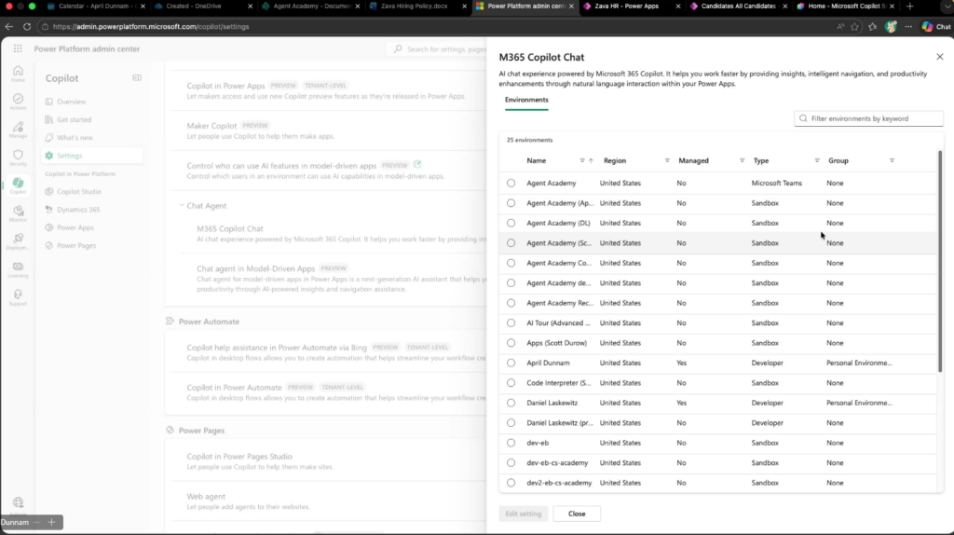The height and width of the screenshot is (535, 954).
Task: Collapse the Chat Agent section chevron
Action: 181,205
